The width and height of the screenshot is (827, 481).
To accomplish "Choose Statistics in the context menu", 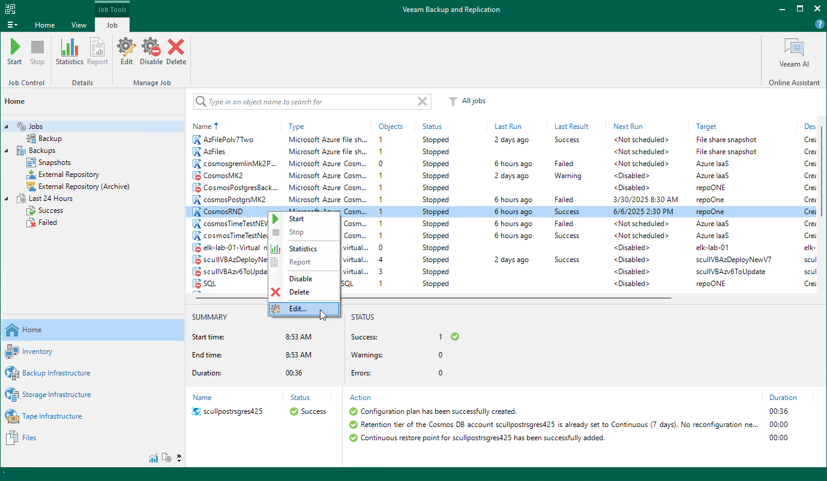I will click(x=304, y=249).
